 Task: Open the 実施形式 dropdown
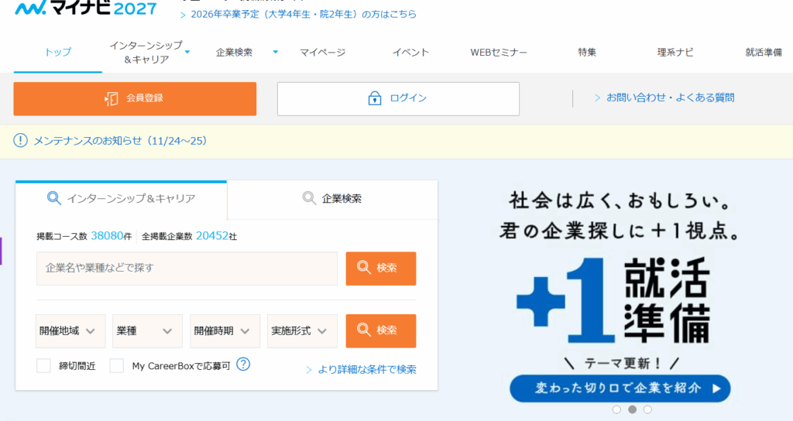click(302, 330)
